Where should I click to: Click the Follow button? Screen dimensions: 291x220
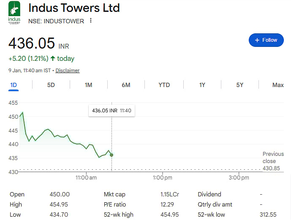tap(266, 40)
